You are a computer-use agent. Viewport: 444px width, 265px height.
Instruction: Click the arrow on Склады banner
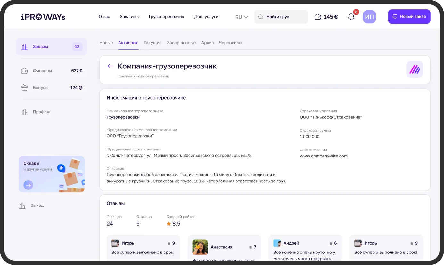click(28, 185)
